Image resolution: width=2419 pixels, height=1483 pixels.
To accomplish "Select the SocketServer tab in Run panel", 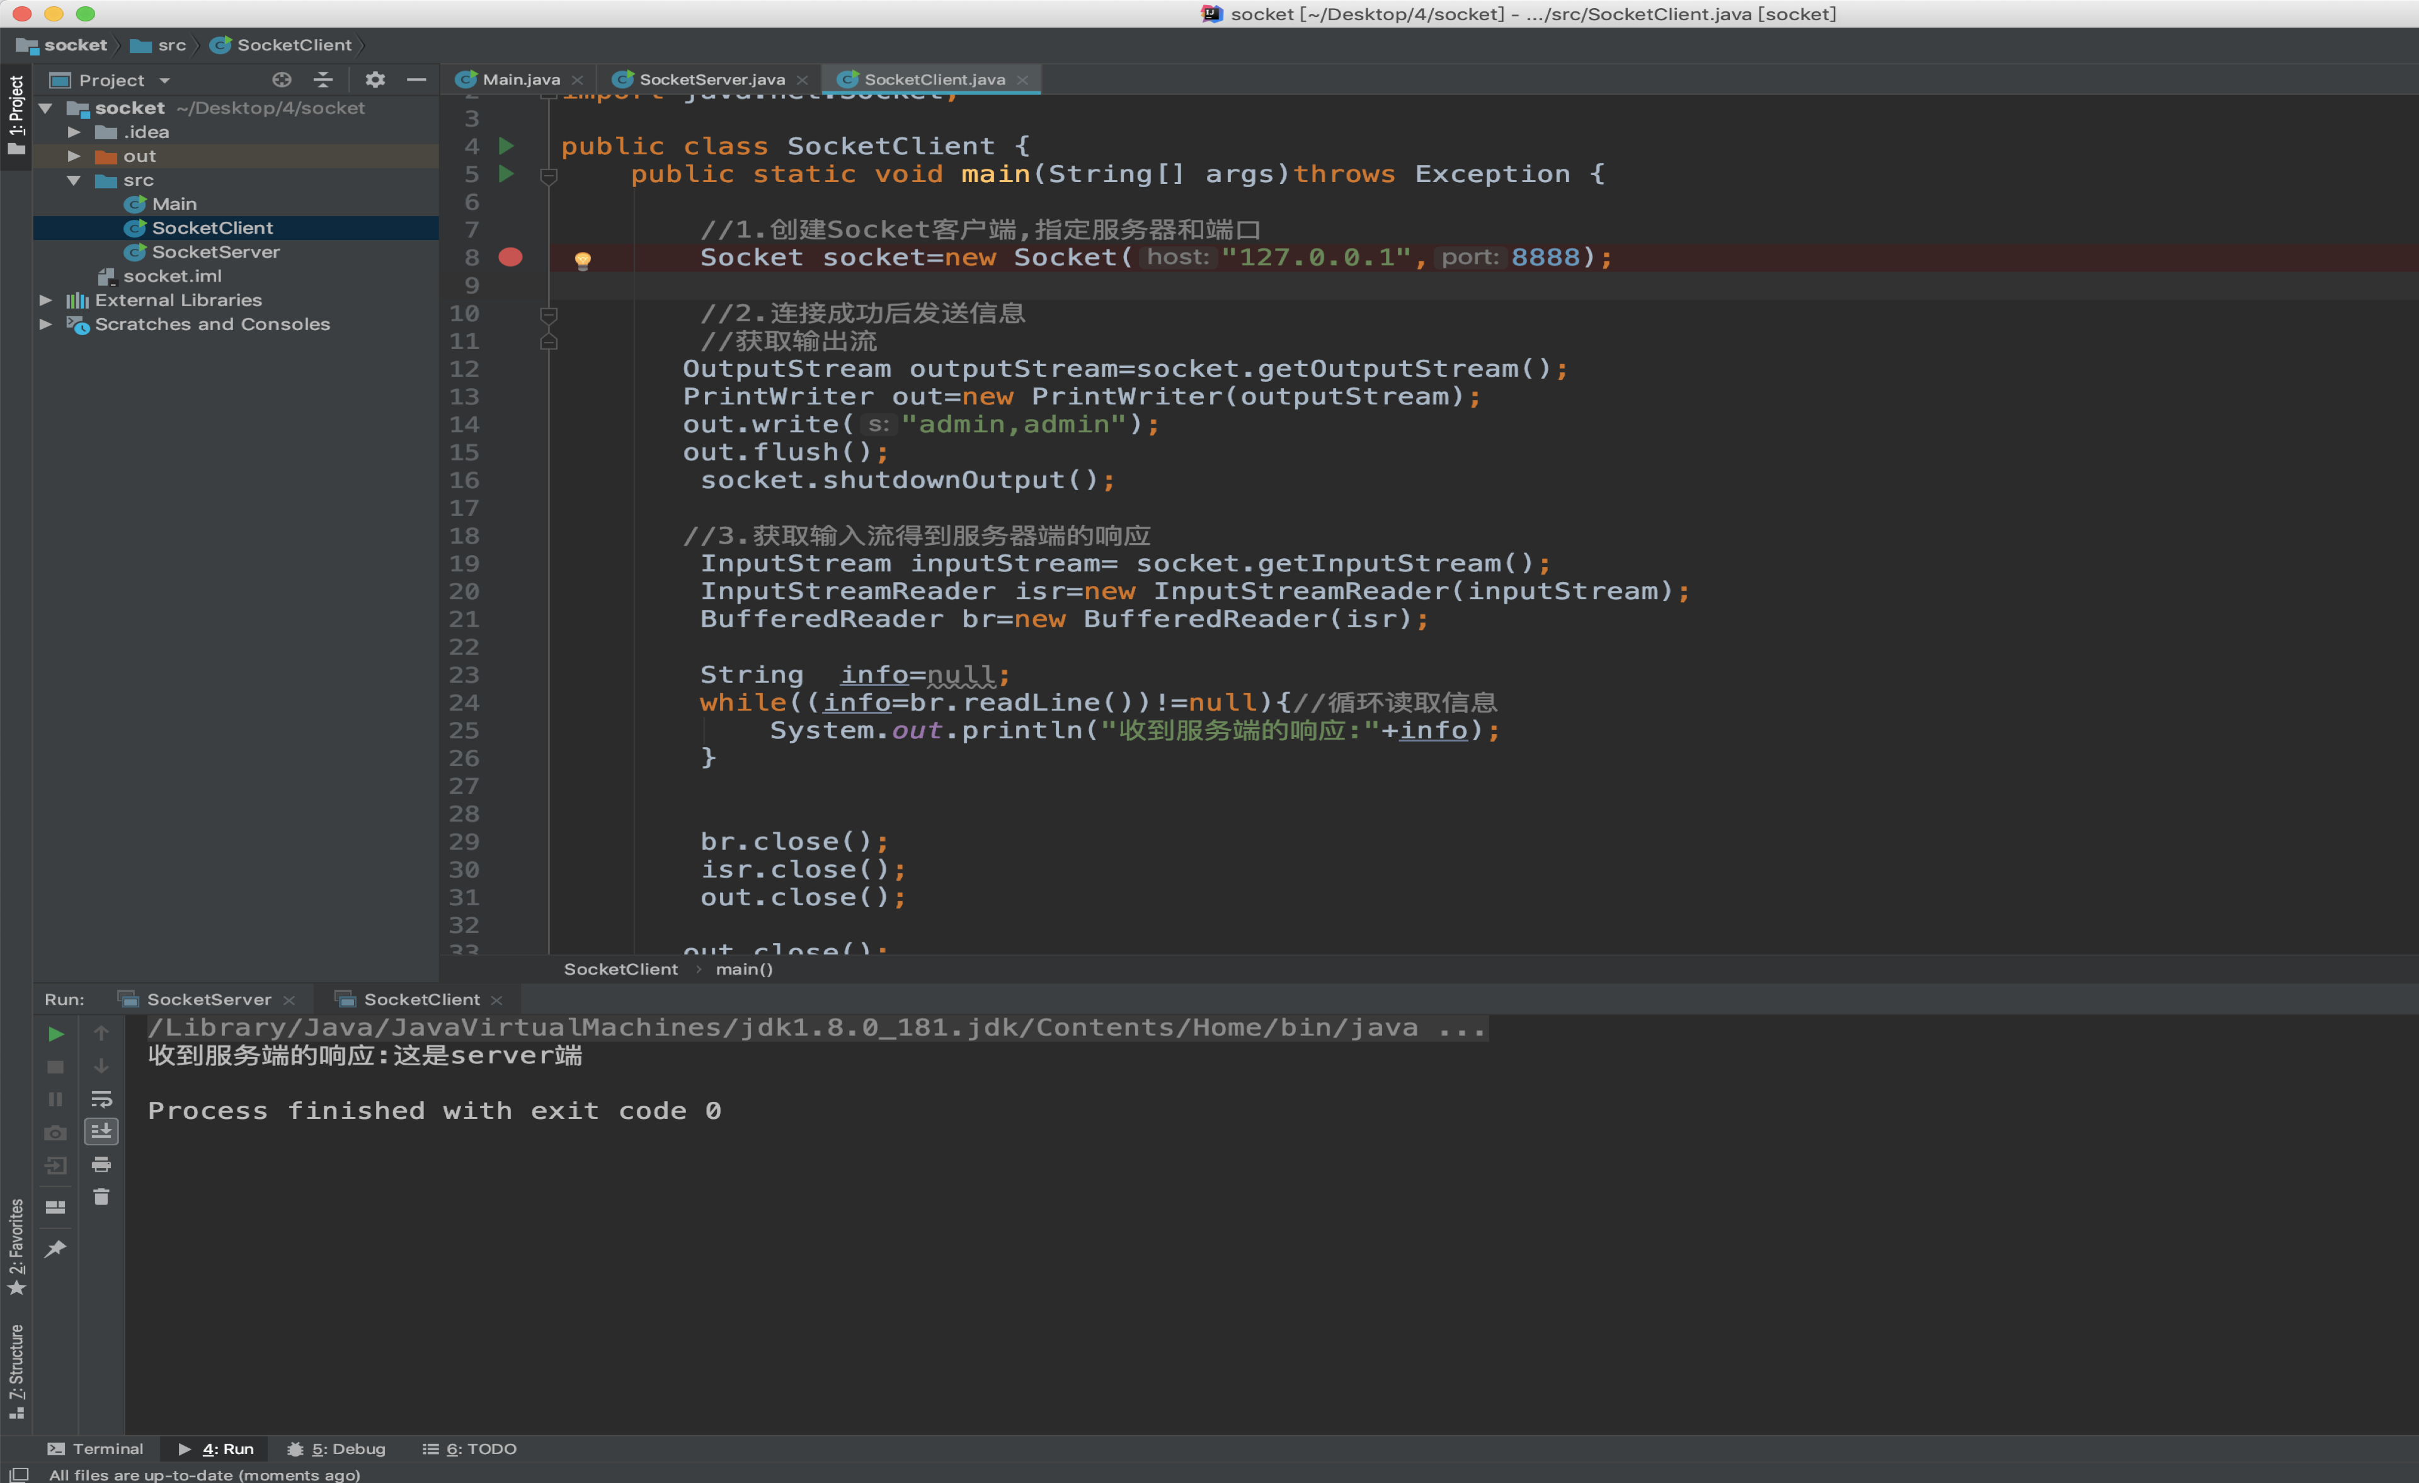I will pyautogui.click(x=208, y=999).
